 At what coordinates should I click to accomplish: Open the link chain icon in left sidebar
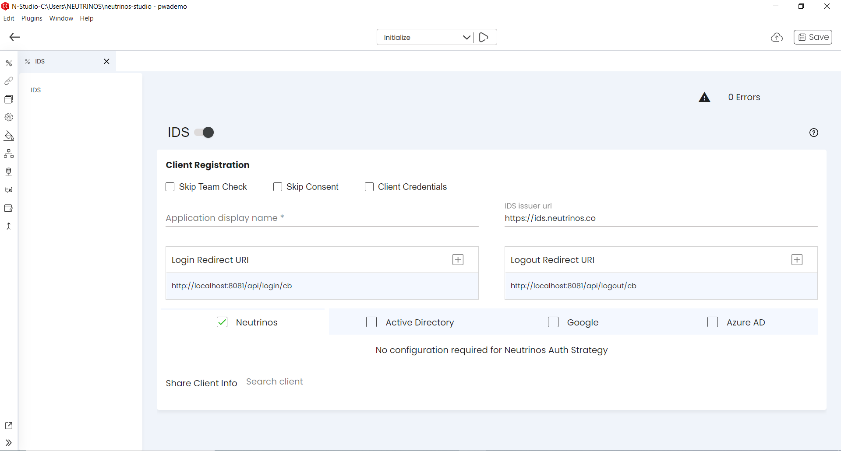point(9,81)
